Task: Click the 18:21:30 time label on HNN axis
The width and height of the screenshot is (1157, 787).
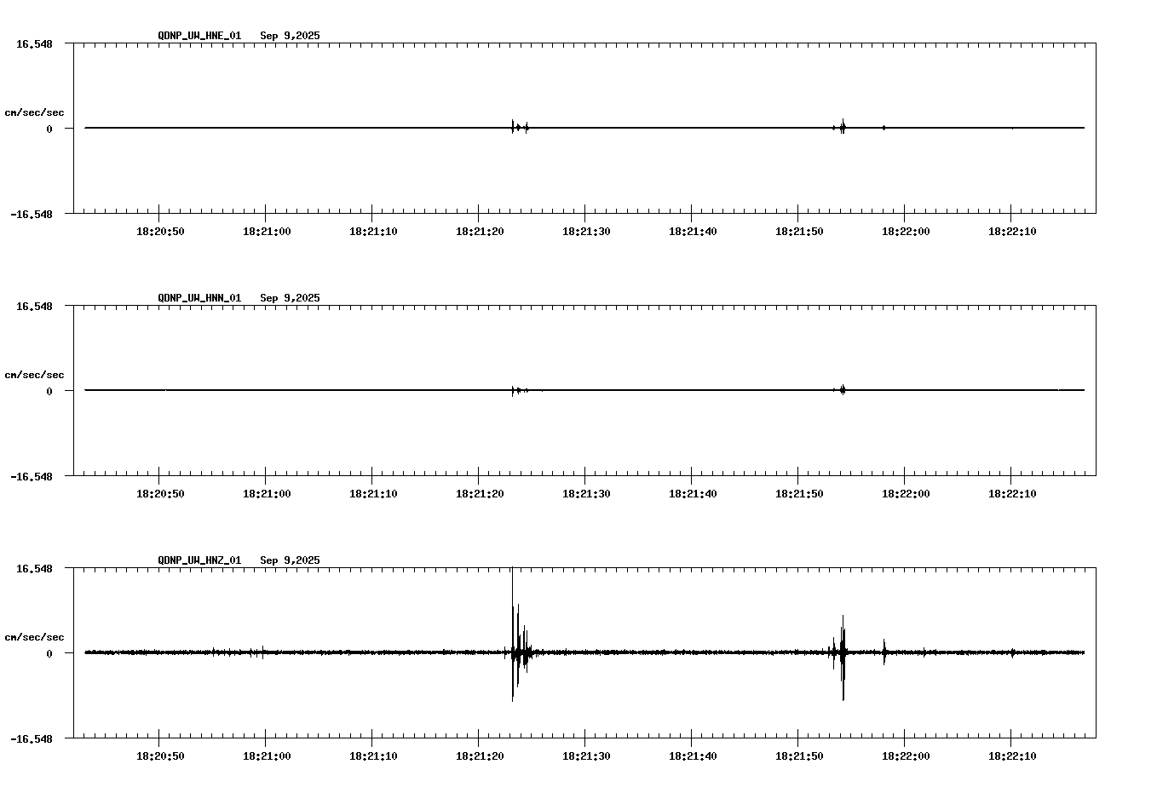Action: click(586, 492)
